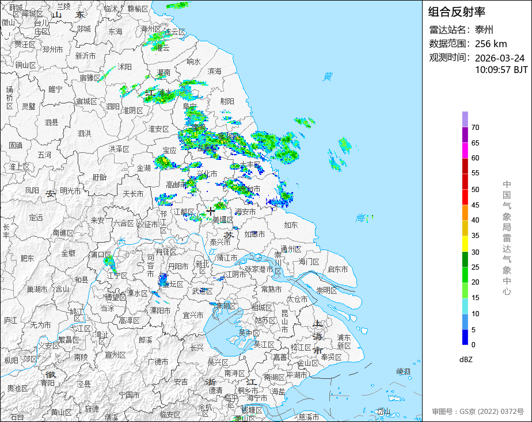Screen dimensions: 532x422
Task: Click the 海门区 map label
Action: [309, 262]
